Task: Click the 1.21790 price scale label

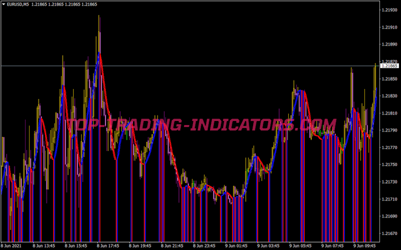Action: [389, 130]
